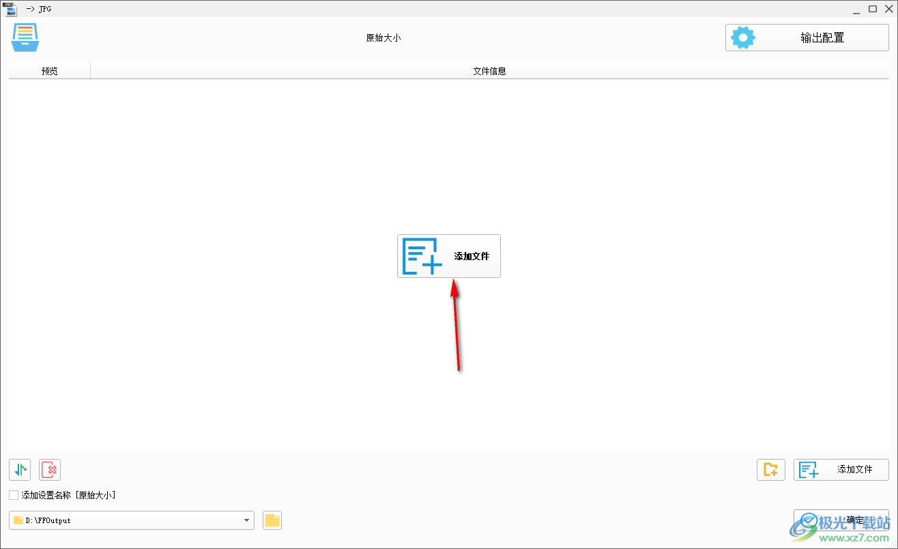Click the add folder icon
The image size is (898, 549).
771,470
